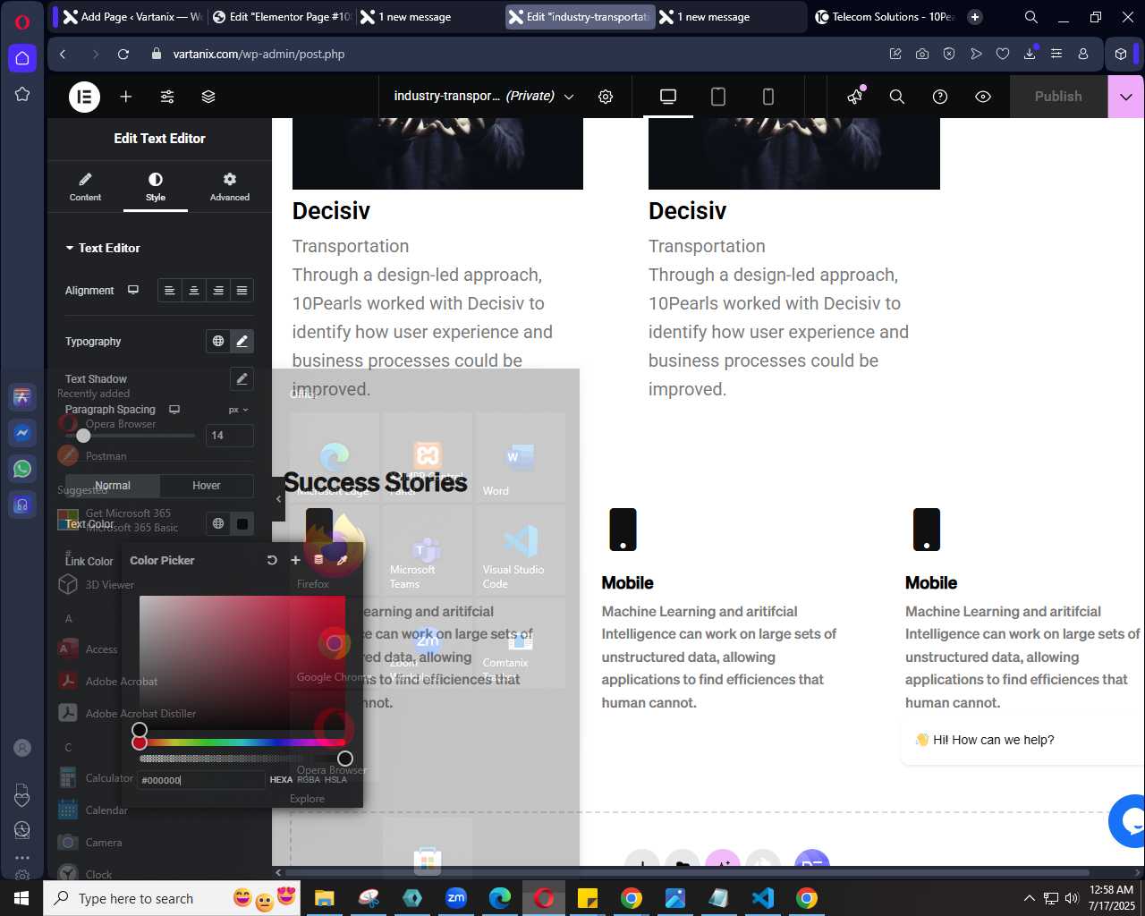
Task: Select the Hover state toggle
Action: pyautogui.click(x=207, y=485)
